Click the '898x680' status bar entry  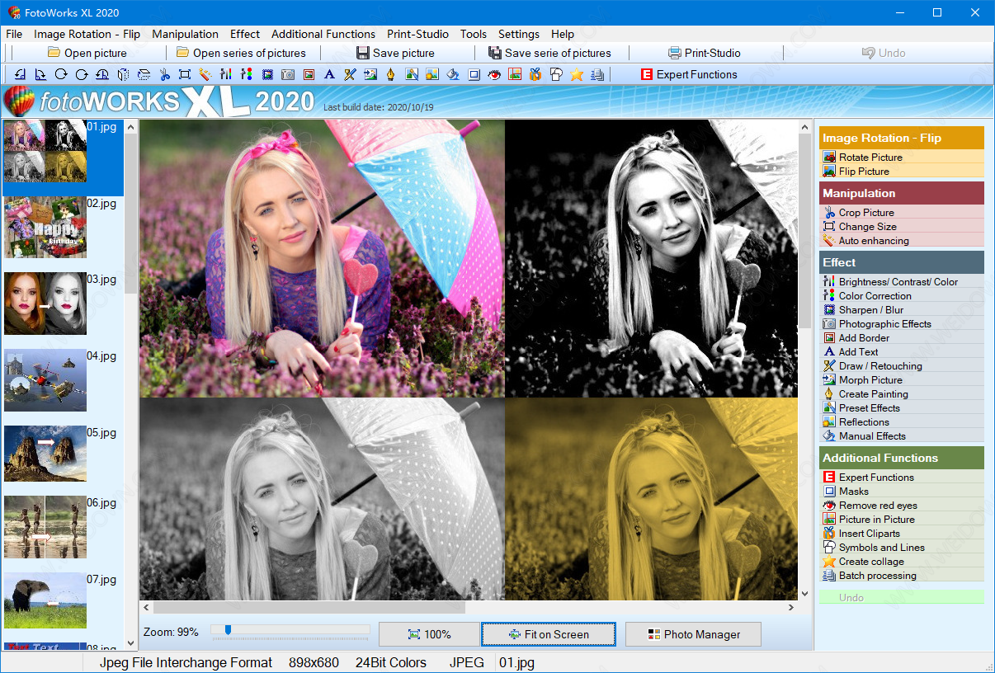click(x=314, y=662)
